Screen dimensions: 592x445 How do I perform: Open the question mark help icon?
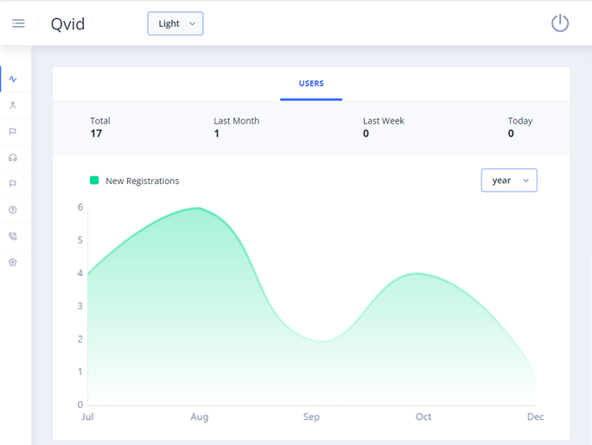click(x=13, y=210)
